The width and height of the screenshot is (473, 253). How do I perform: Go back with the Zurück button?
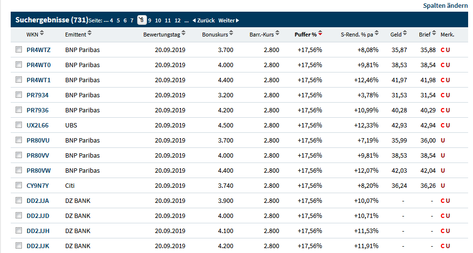click(x=203, y=20)
